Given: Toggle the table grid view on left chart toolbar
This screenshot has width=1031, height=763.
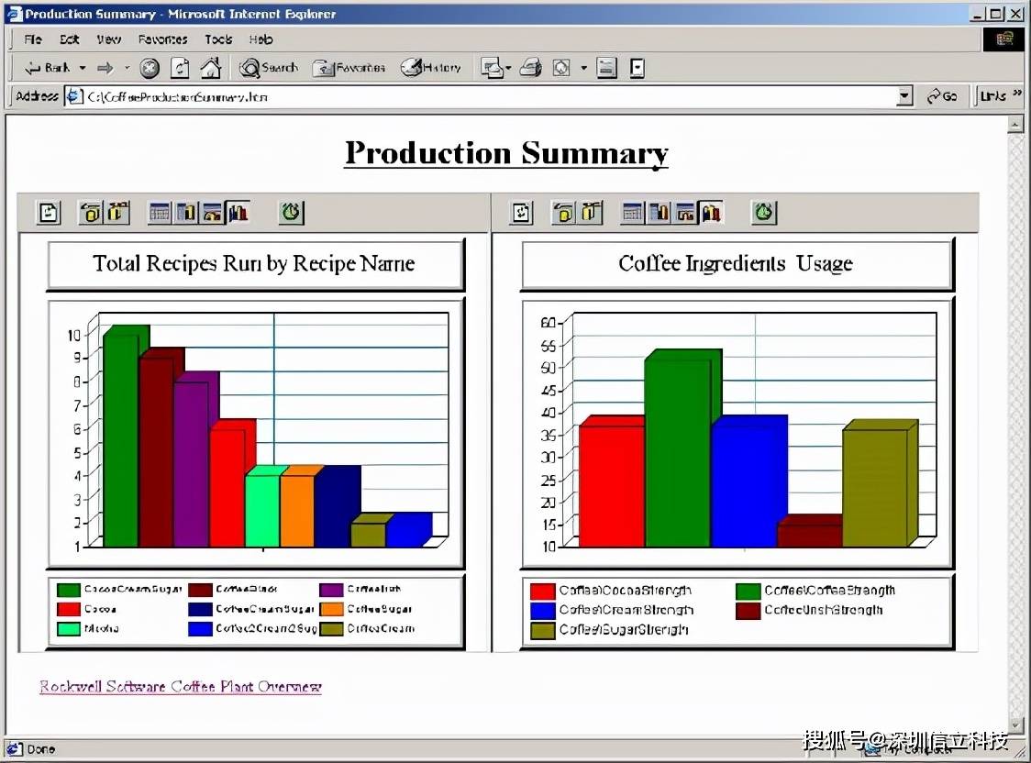Looking at the screenshot, I should pos(159,212).
